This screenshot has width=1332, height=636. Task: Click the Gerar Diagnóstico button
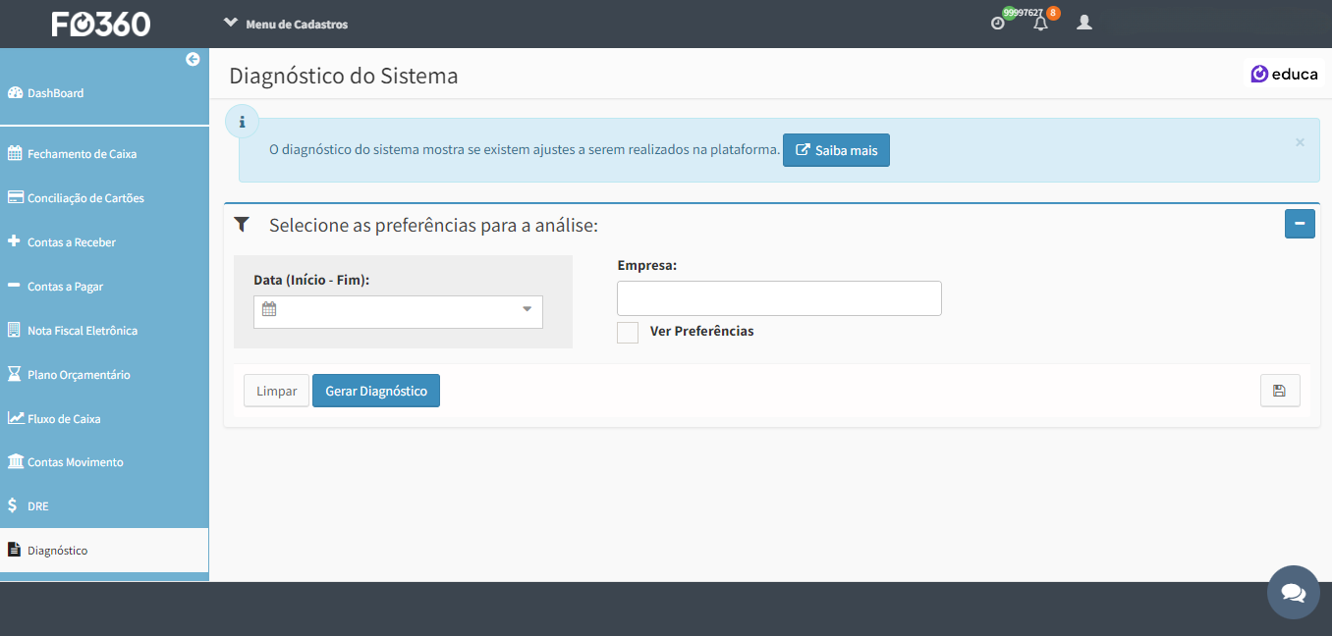375,391
